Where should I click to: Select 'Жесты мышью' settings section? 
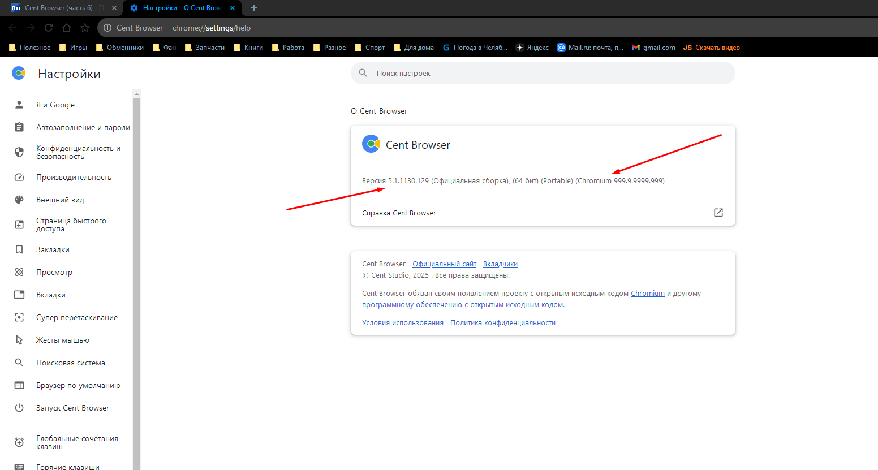[62, 340]
